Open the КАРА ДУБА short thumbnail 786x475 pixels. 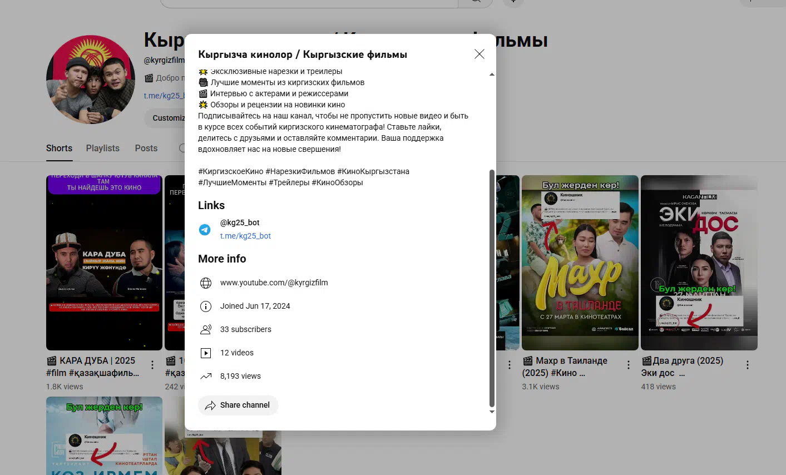tap(104, 263)
